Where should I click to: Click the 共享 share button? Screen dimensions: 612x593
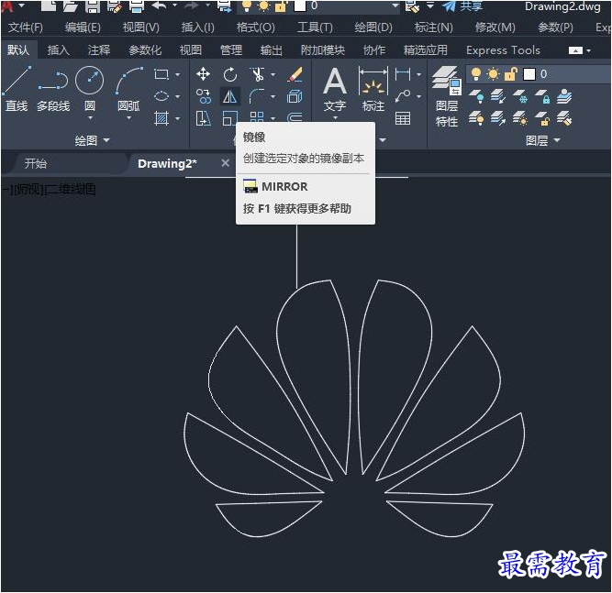coord(463,5)
